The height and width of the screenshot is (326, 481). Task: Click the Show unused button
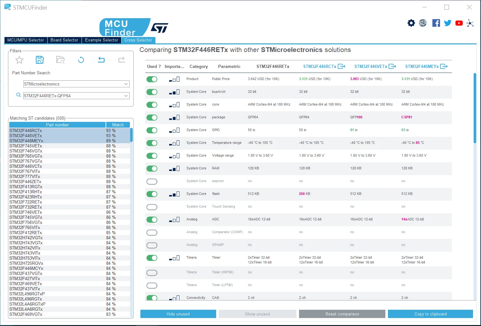click(x=257, y=314)
